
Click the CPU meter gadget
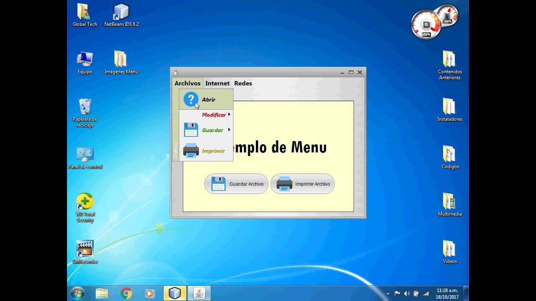pyautogui.click(x=426, y=24)
